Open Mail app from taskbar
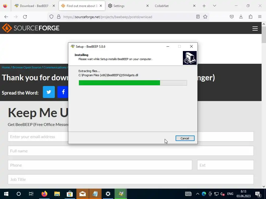 pyautogui.click(x=82, y=194)
